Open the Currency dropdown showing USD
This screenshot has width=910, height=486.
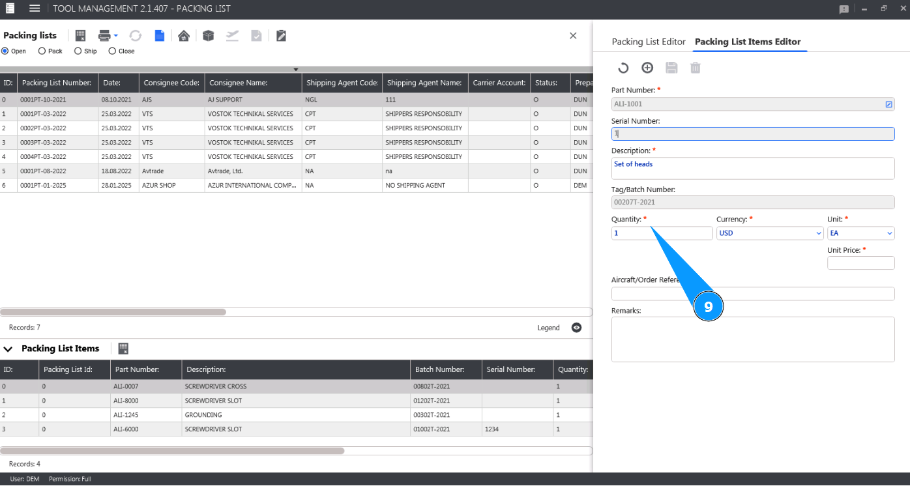(770, 233)
